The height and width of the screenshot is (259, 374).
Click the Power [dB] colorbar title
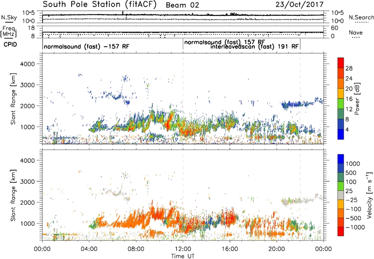click(x=357, y=99)
